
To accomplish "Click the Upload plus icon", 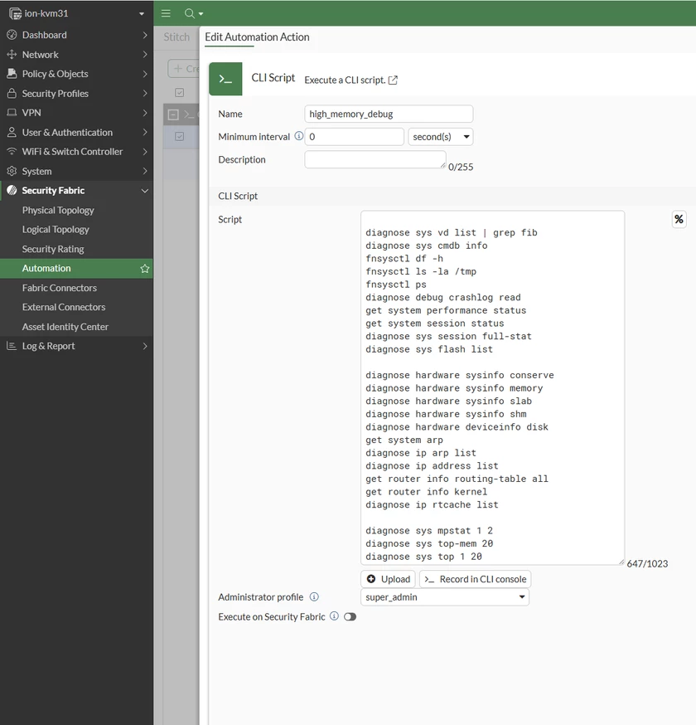I will 371,579.
